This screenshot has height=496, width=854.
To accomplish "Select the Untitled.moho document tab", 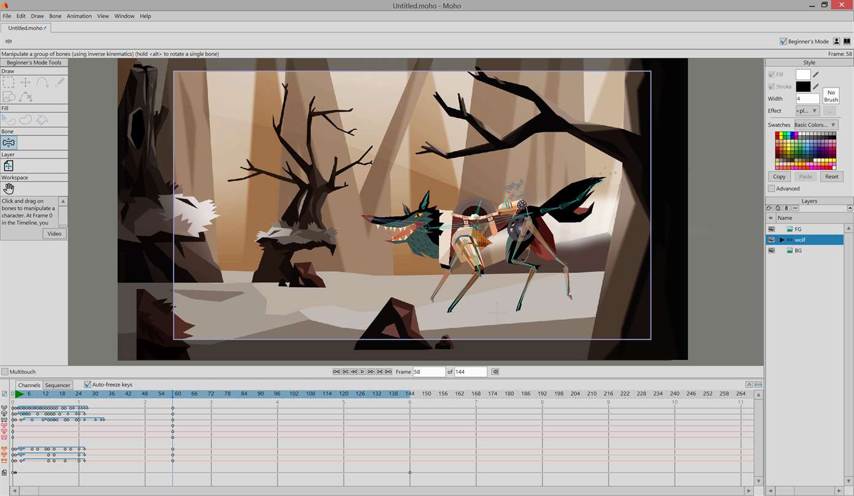I will pos(26,28).
